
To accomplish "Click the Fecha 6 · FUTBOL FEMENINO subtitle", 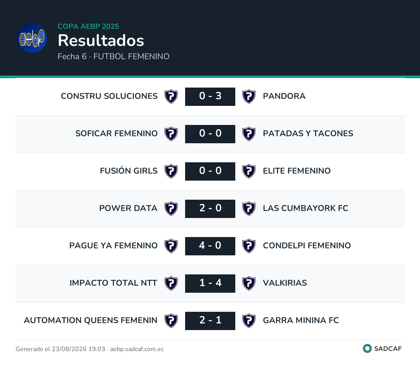I will pyautogui.click(x=114, y=56).
